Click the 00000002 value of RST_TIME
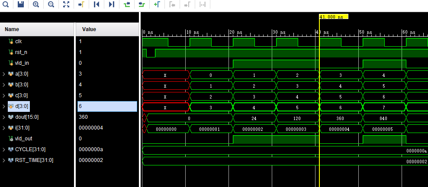The image size is (428, 187). 91,160
